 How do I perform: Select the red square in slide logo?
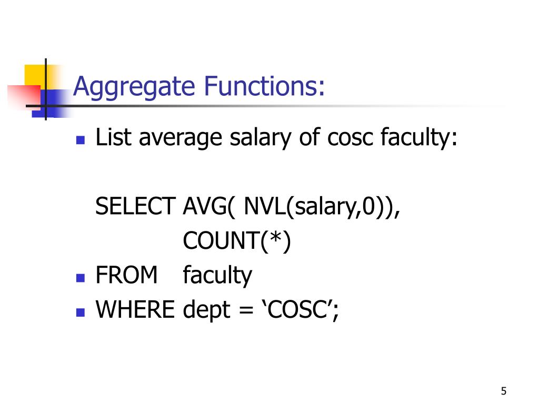(25, 96)
